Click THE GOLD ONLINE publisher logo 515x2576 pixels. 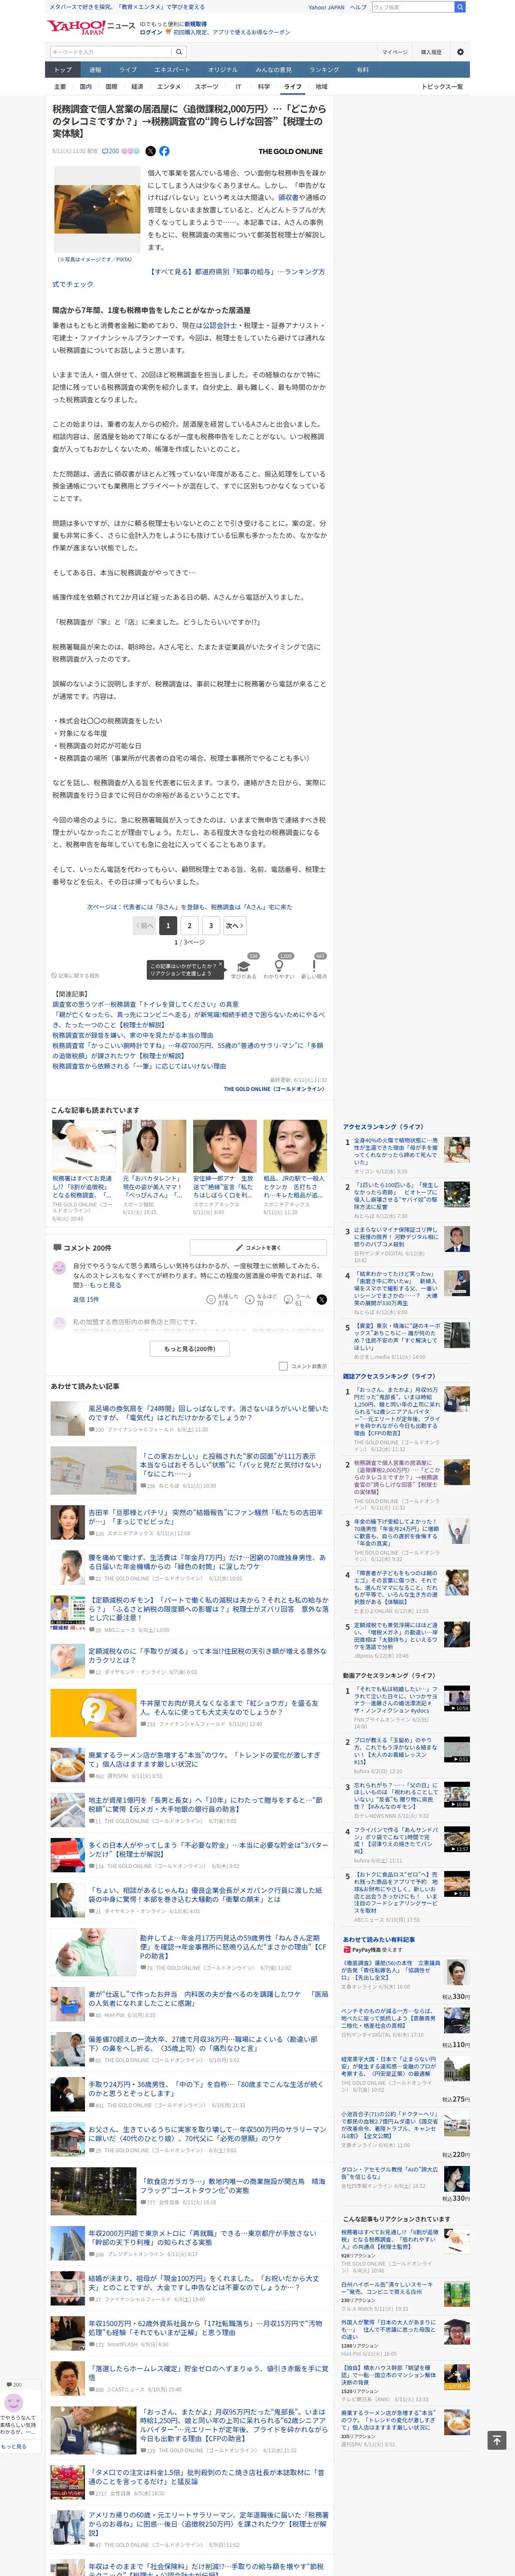[290, 151]
